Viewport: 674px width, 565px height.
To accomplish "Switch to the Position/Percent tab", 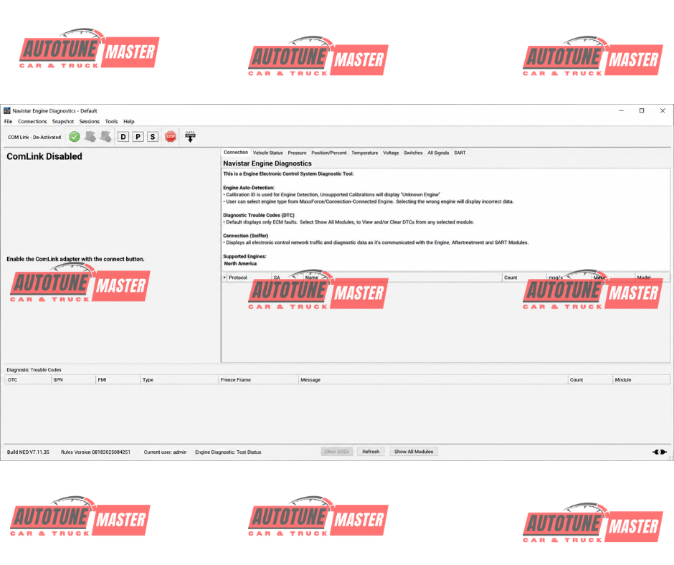I will pyautogui.click(x=329, y=153).
